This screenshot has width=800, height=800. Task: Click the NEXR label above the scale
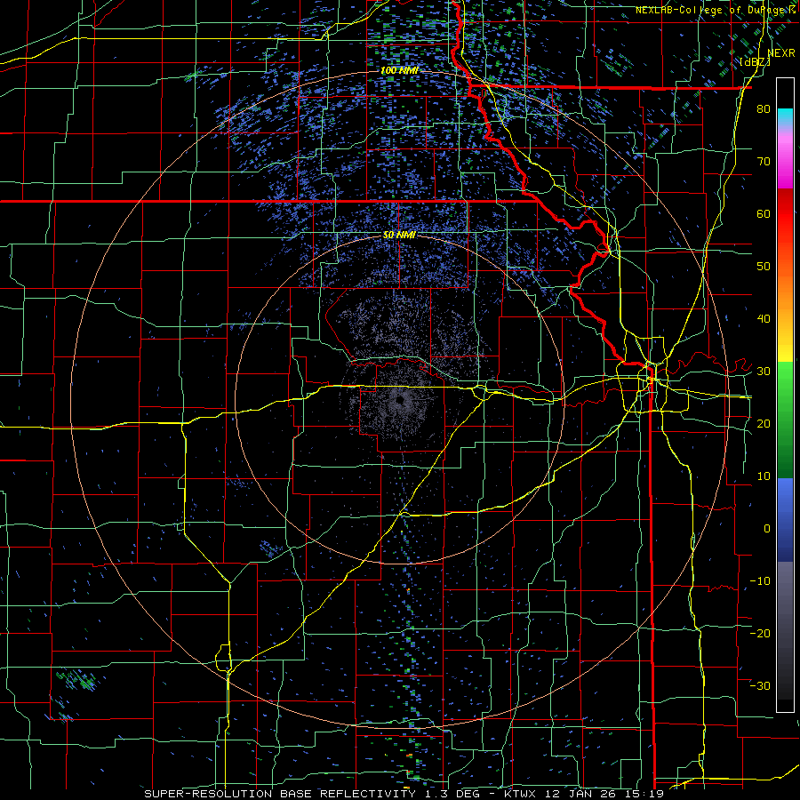781,53
